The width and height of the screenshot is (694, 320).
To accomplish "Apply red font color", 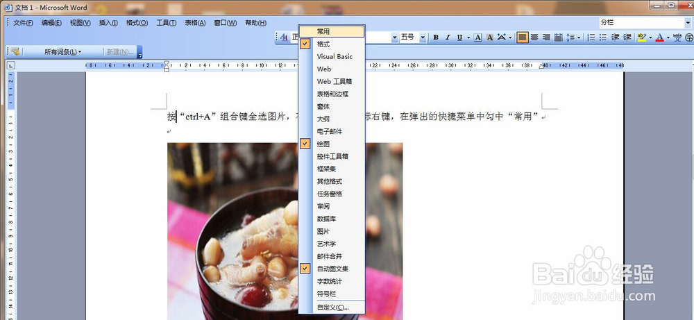I will click(659, 37).
